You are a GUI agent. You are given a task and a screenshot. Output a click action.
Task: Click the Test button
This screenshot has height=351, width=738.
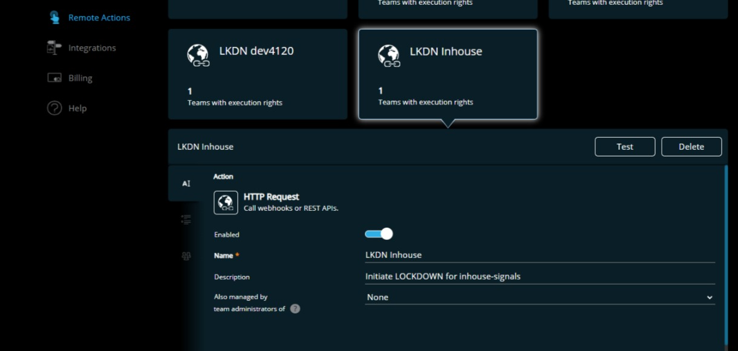[x=625, y=146]
